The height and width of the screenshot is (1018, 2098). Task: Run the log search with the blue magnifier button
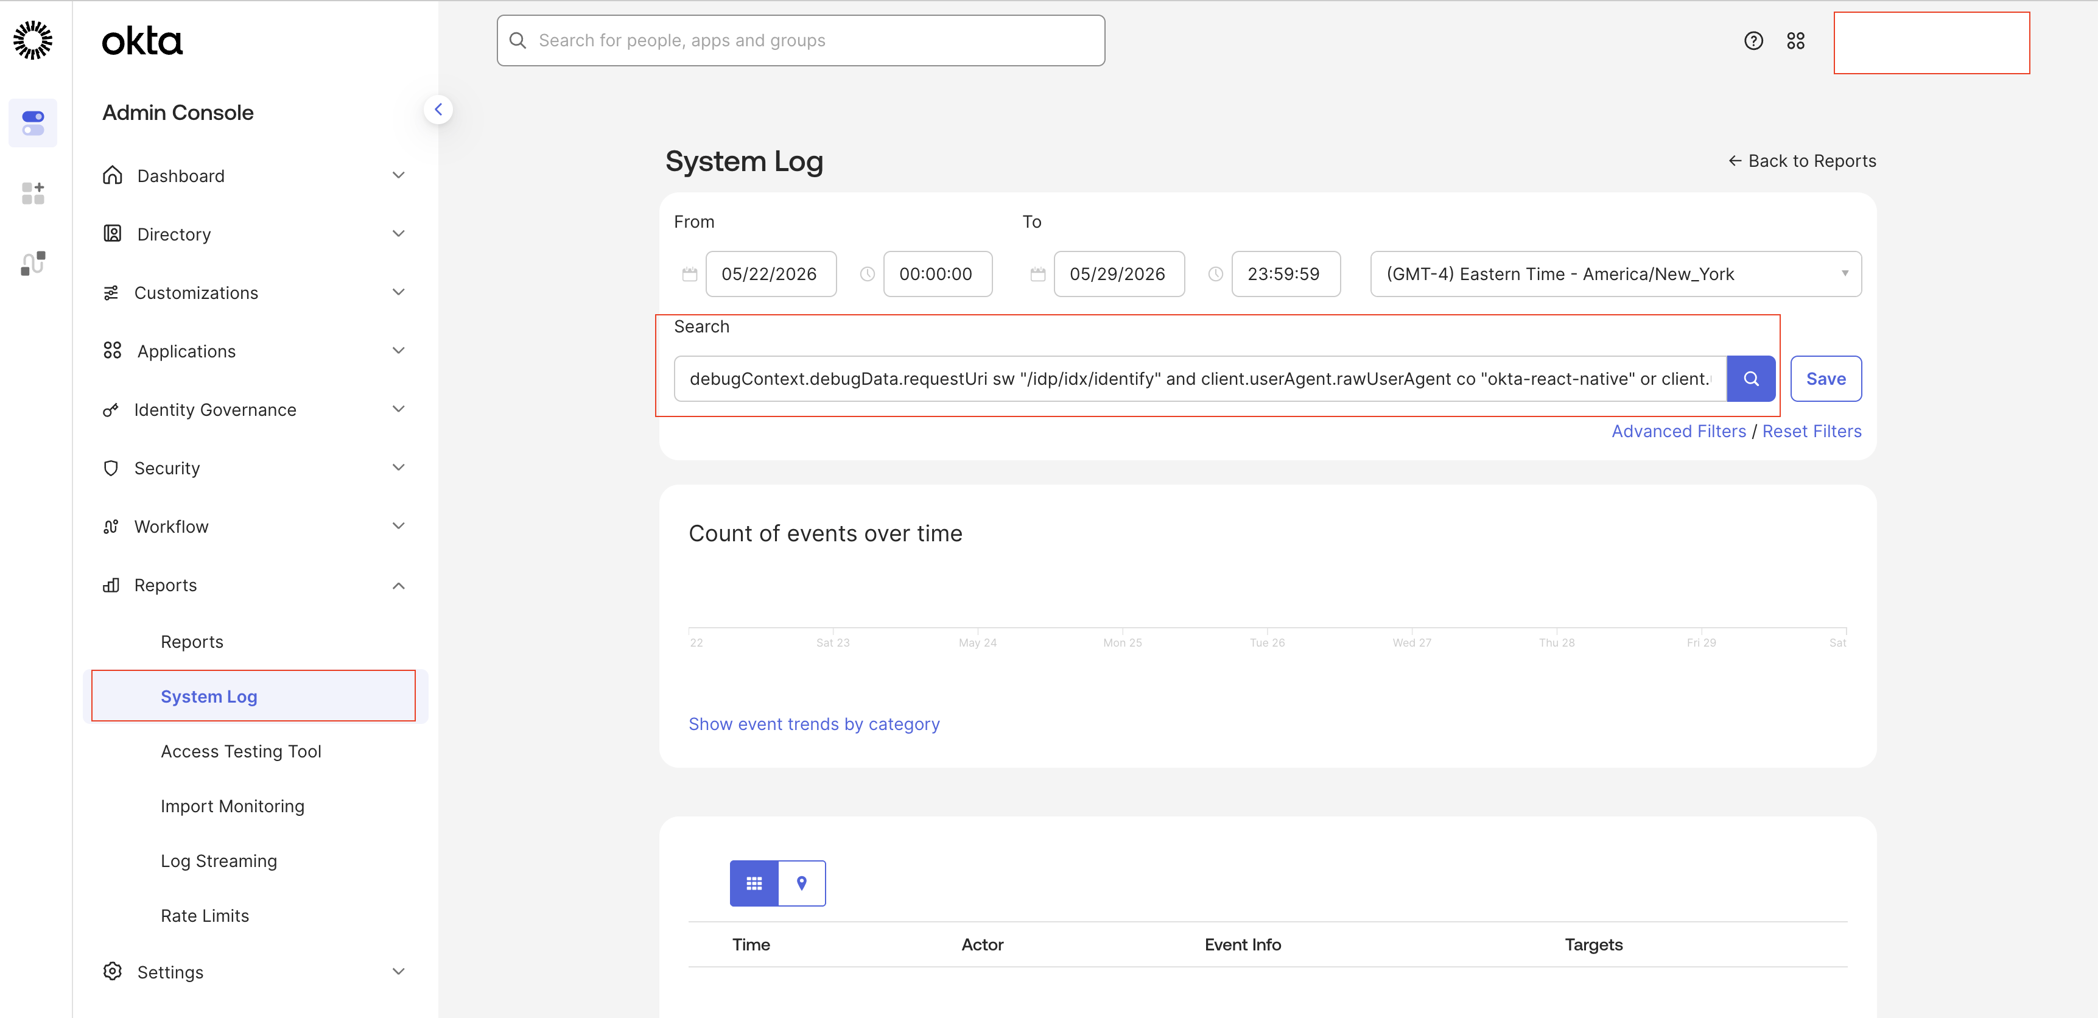(x=1751, y=379)
